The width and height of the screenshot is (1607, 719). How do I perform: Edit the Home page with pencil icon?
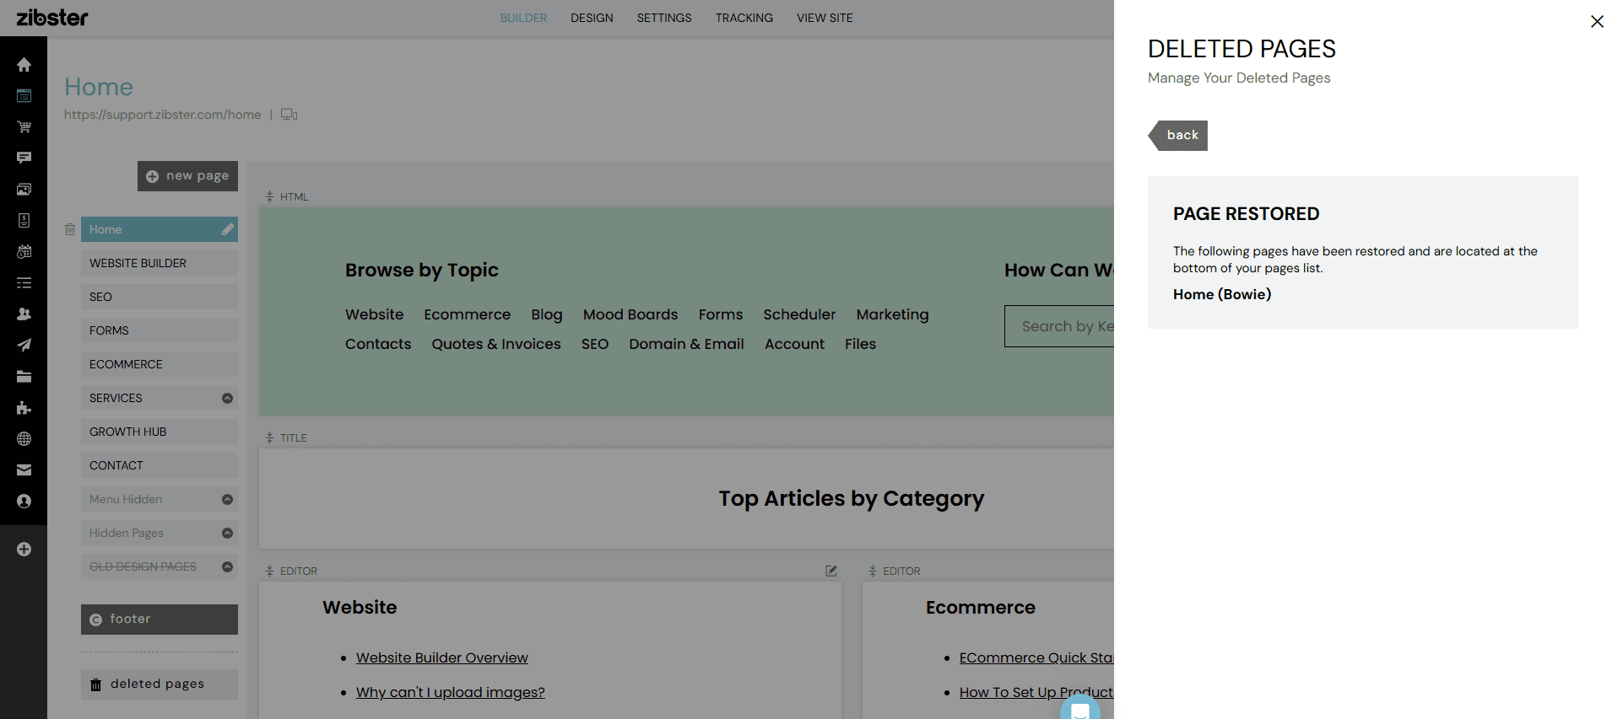coord(228,229)
